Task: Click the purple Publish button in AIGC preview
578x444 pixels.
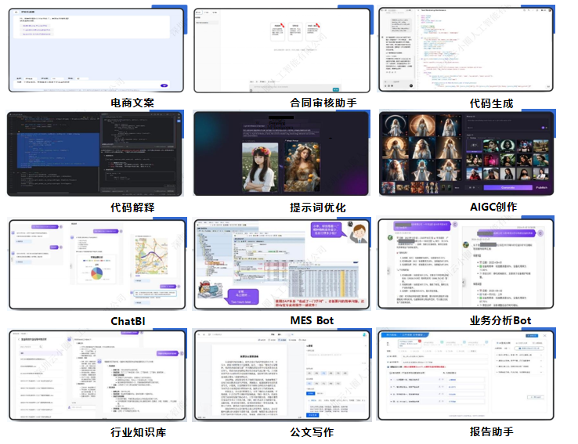Action: (541, 187)
